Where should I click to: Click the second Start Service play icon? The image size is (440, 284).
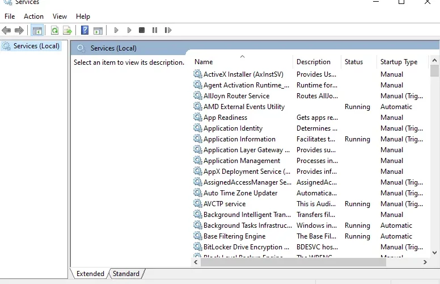tap(129, 30)
